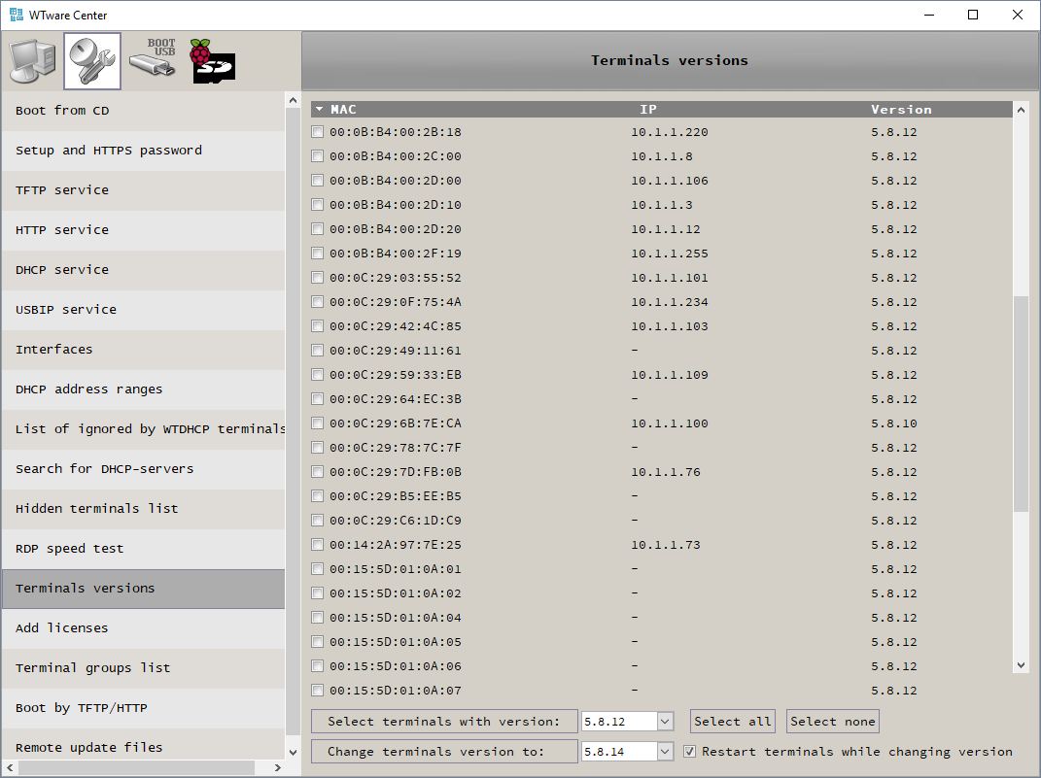Screen dimensions: 1041x778
Task: Expand the 5.8.14 target version dropdown
Action: point(665,752)
